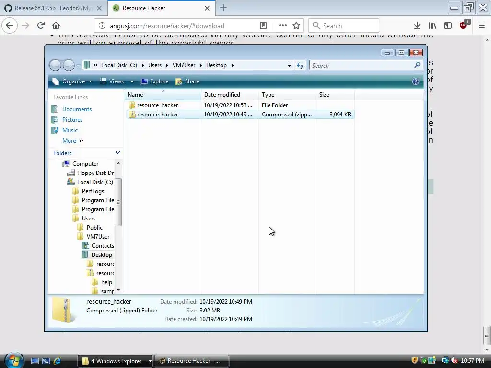
Task: Show site information for angusj.com
Action: (102, 26)
